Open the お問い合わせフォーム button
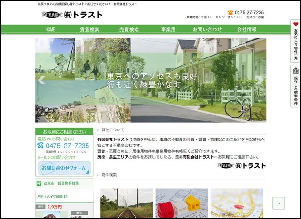 tap(64, 168)
